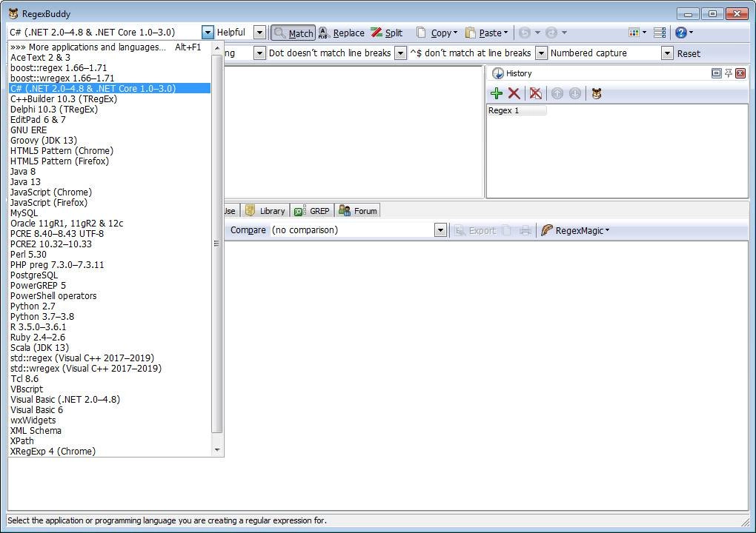Open the RegexMagic dropdown button
Image resolution: width=756 pixels, height=533 pixels.
pos(574,231)
